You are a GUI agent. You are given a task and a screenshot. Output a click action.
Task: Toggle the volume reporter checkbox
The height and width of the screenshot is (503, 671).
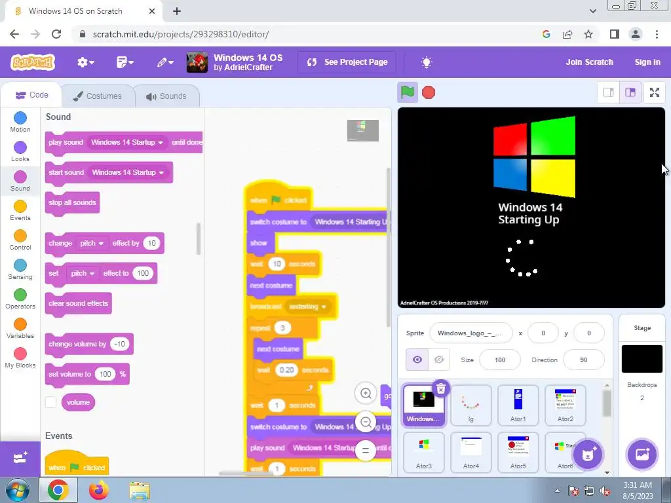click(51, 402)
